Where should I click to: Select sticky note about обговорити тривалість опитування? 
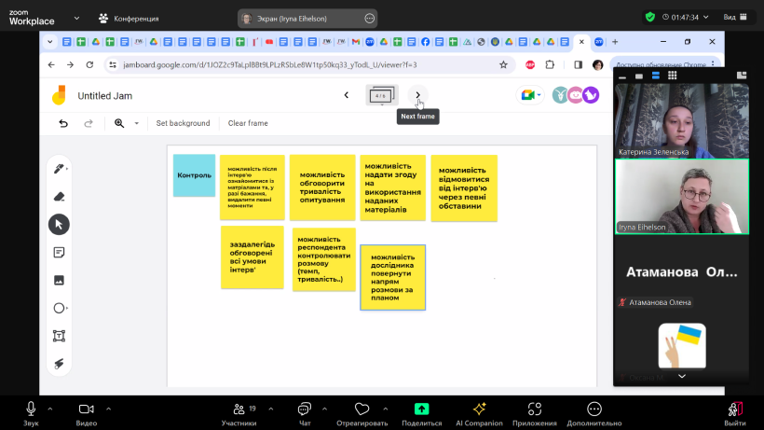coord(322,187)
